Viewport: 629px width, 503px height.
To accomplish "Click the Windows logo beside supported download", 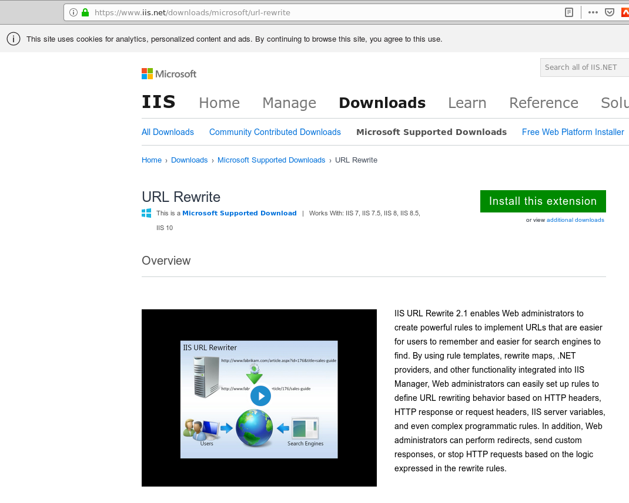I will [146, 213].
